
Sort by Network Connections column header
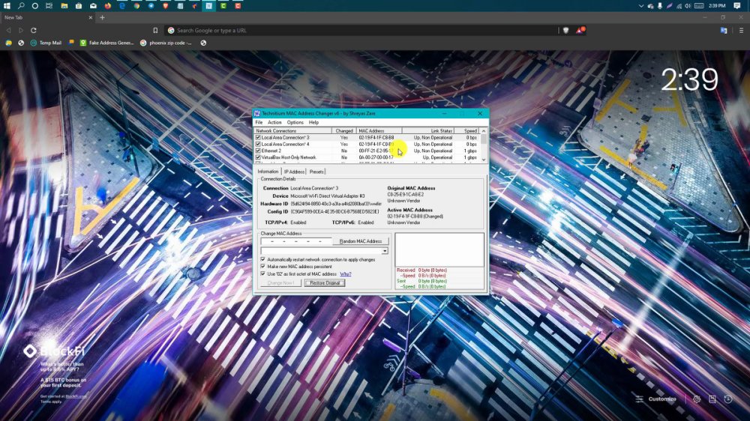click(293, 130)
